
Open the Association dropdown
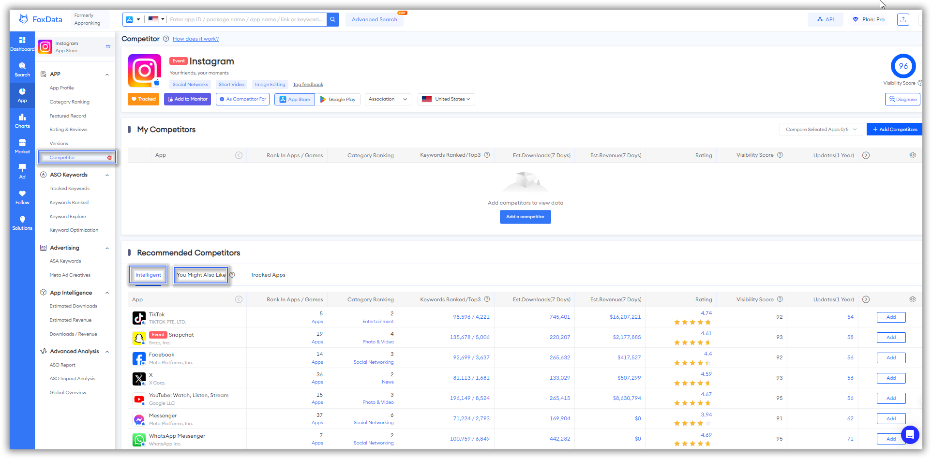[x=388, y=99]
